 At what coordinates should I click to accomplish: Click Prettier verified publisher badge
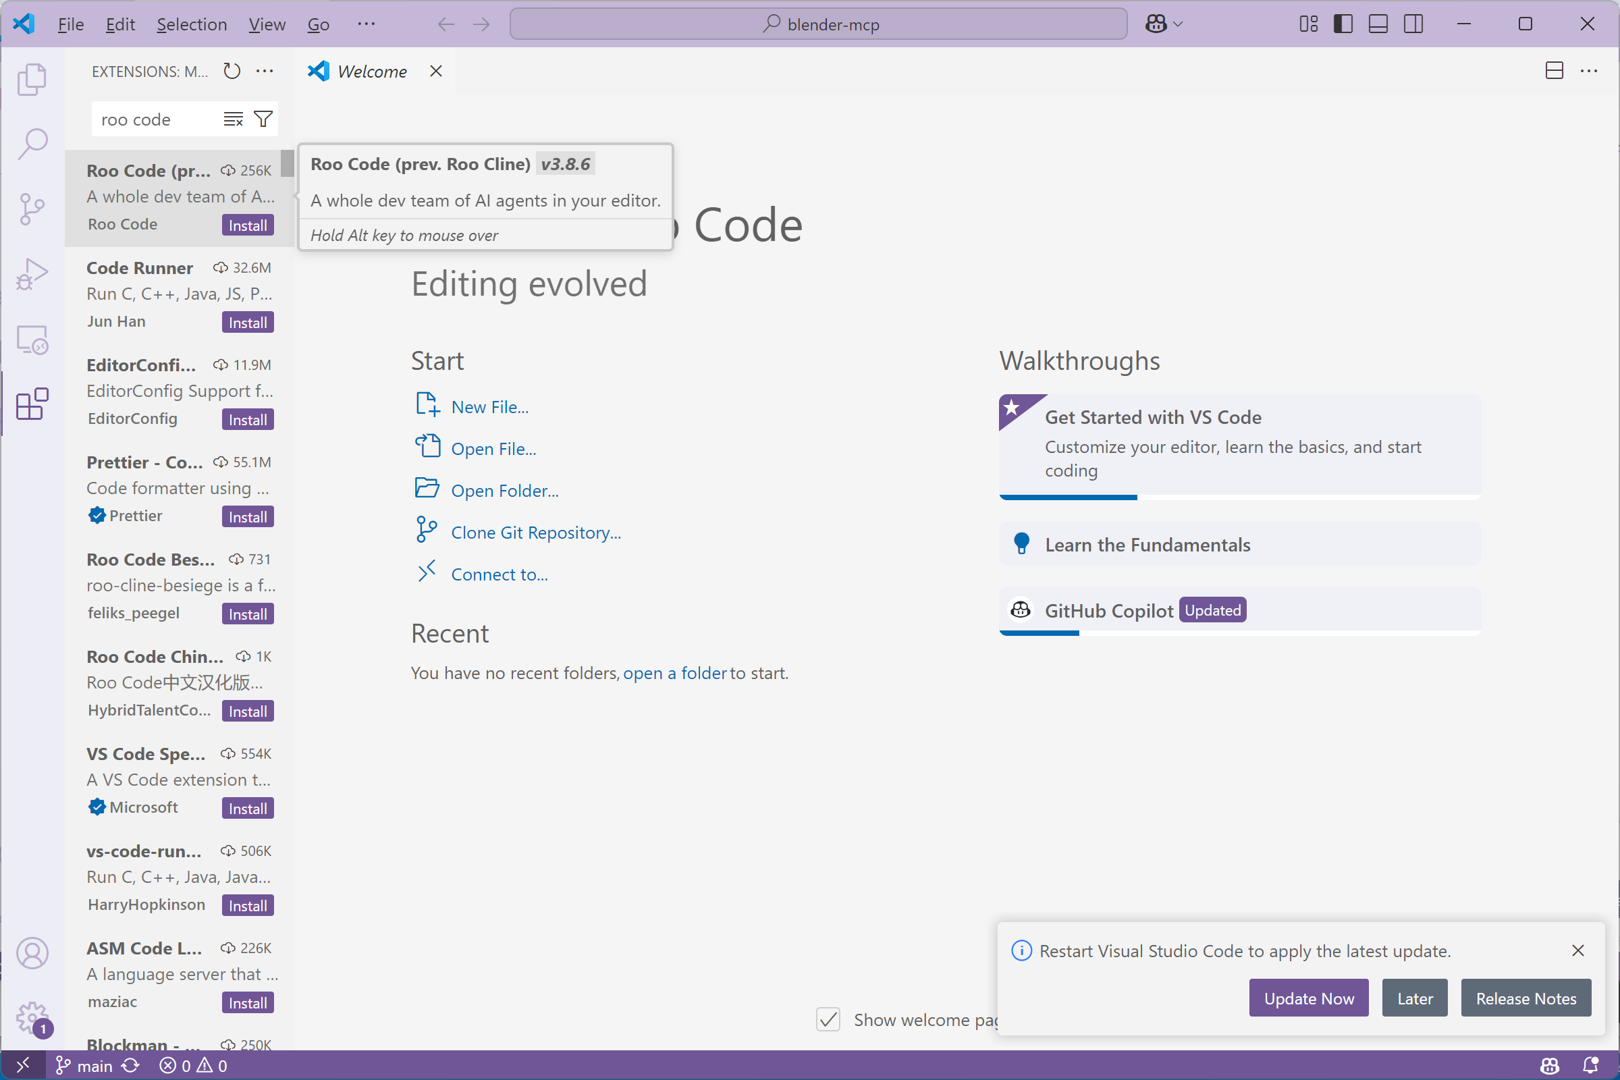pyautogui.click(x=97, y=514)
